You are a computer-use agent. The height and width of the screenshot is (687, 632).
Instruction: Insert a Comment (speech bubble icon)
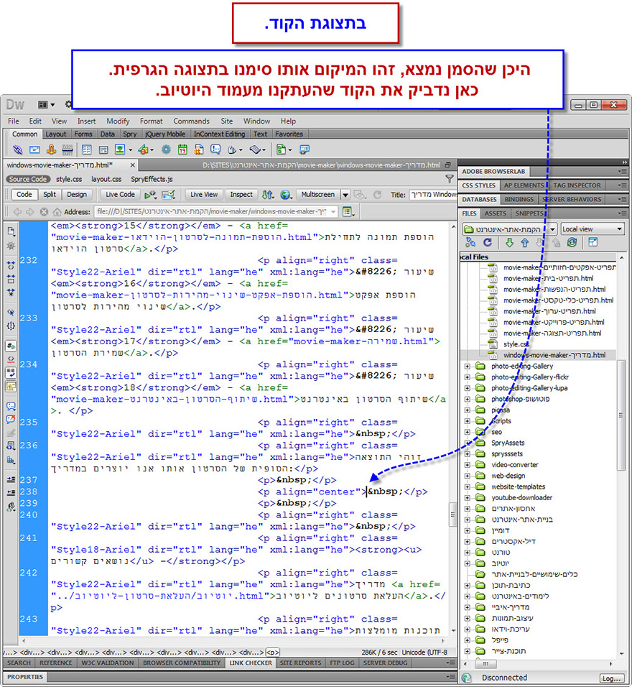coord(215,150)
